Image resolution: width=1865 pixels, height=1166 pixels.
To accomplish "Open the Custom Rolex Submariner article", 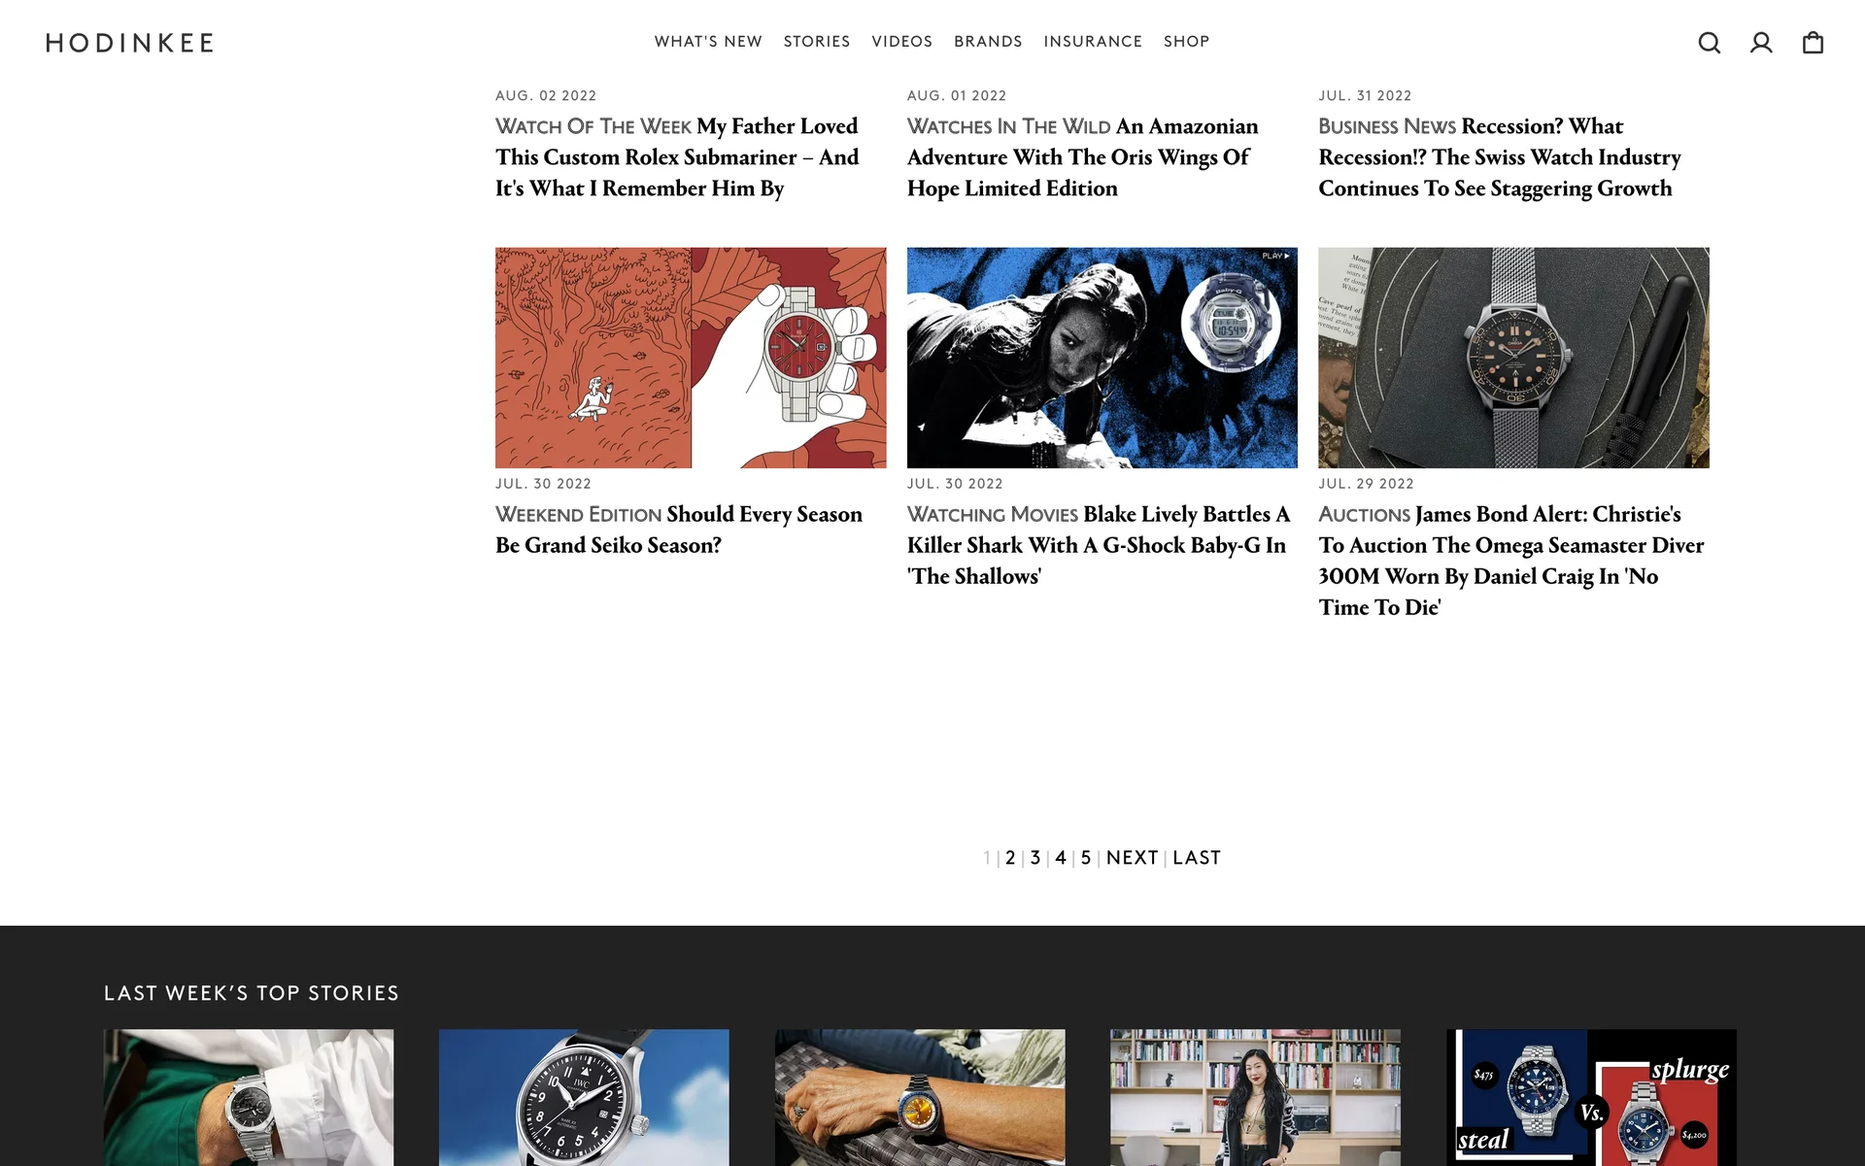I will tap(677, 157).
